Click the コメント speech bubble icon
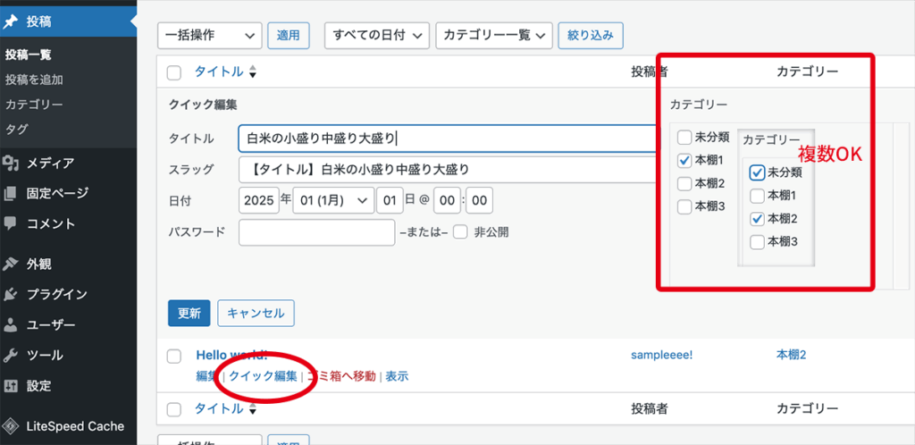Screen dimensions: 915x445 point(12,223)
